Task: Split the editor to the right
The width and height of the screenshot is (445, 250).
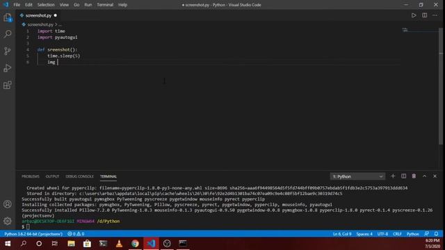Action: pos(425,15)
